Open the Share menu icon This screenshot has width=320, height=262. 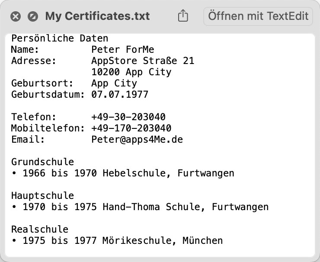pyautogui.click(x=183, y=16)
